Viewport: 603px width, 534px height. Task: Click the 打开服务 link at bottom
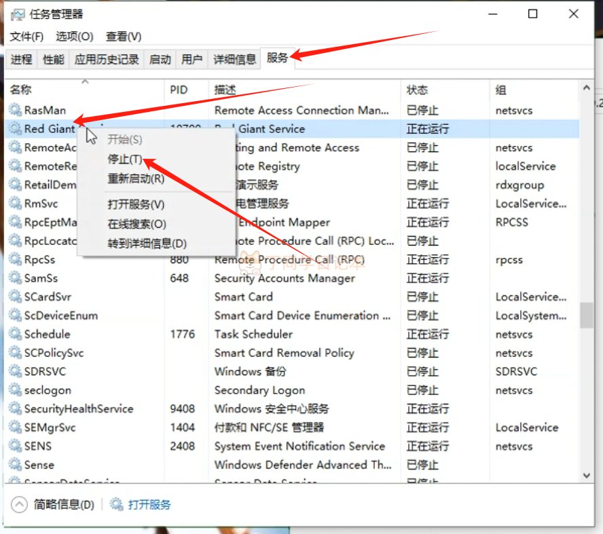coord(149,504)
